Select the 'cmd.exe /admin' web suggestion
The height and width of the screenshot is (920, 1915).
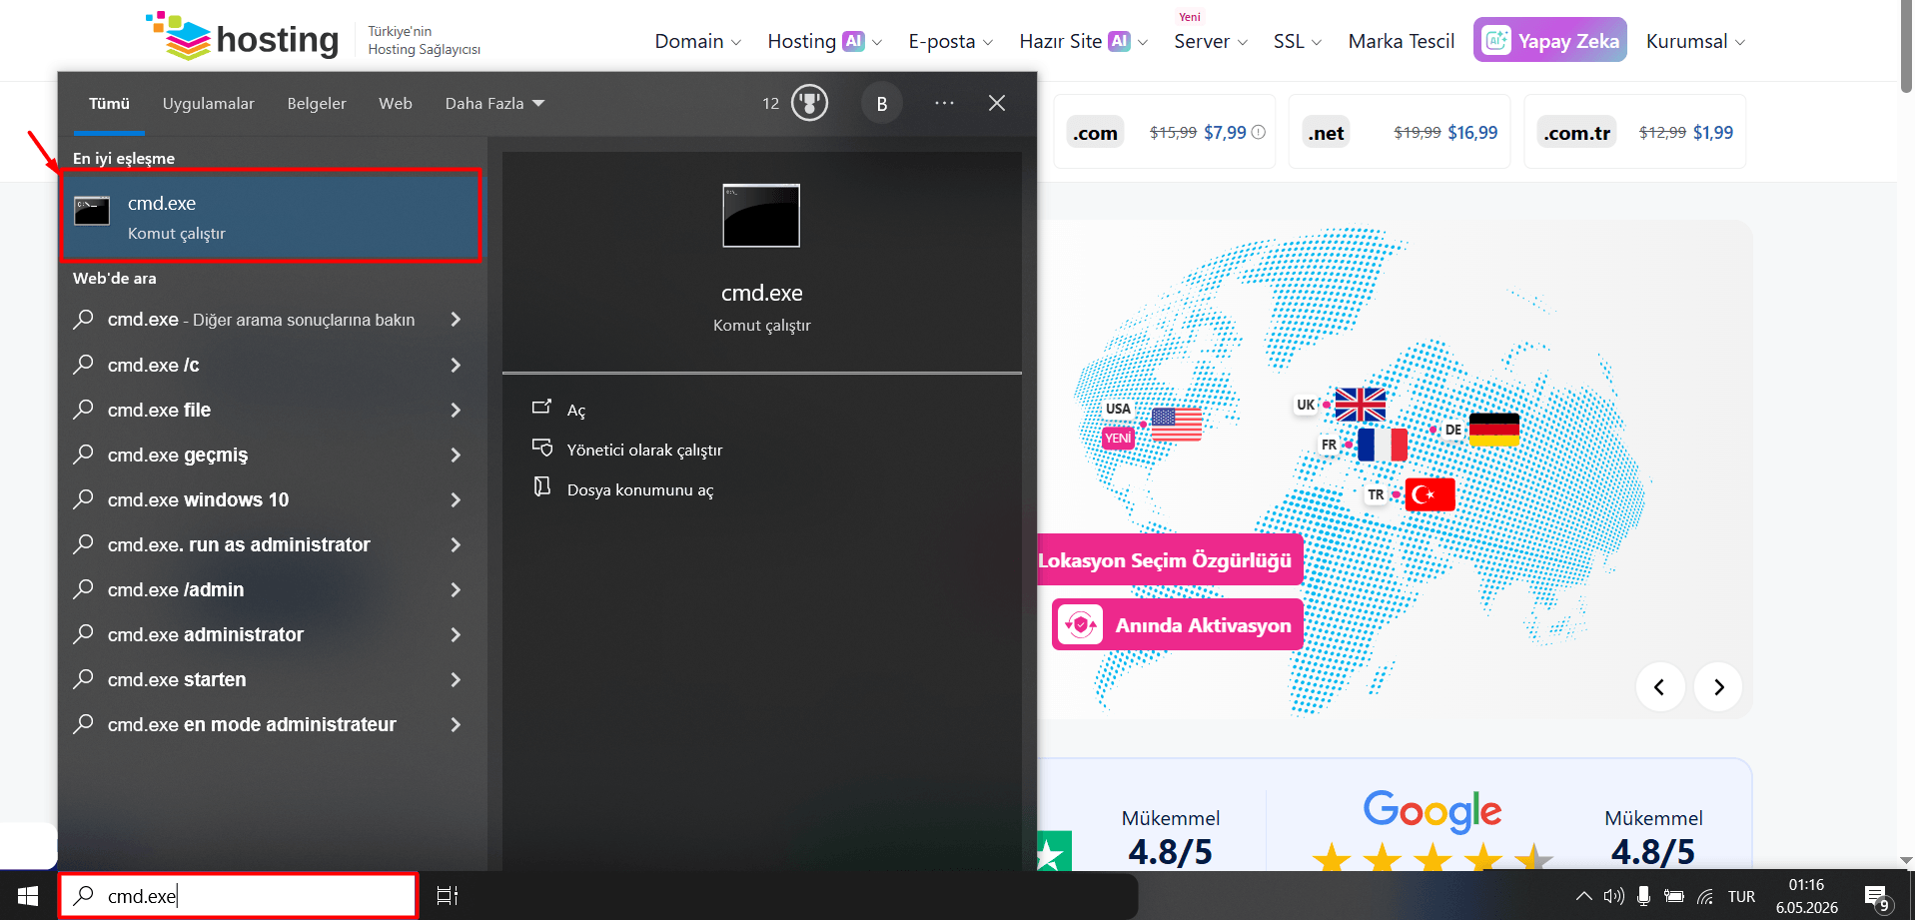pyautogui.click(x=272, y=589)
